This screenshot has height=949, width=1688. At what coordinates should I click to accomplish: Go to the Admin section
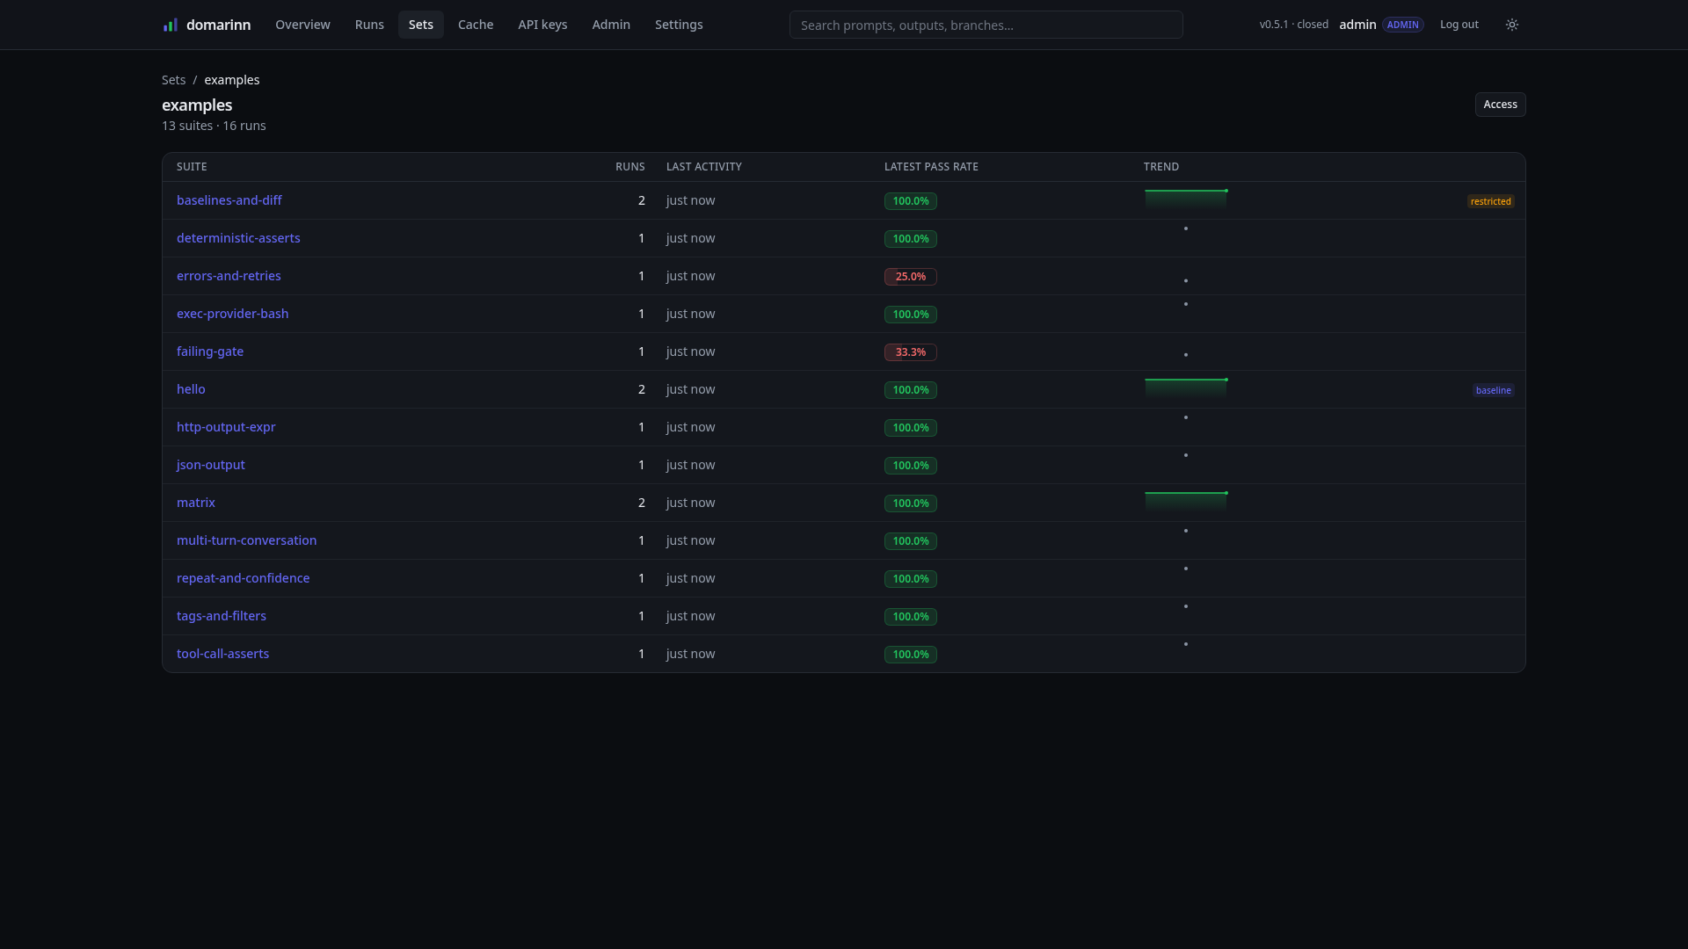tap(611, 25)
